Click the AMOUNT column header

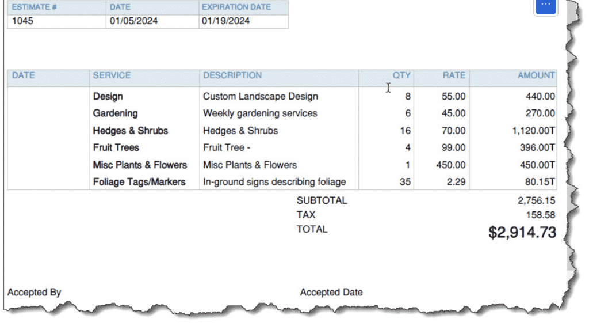(x=536, y=75)
